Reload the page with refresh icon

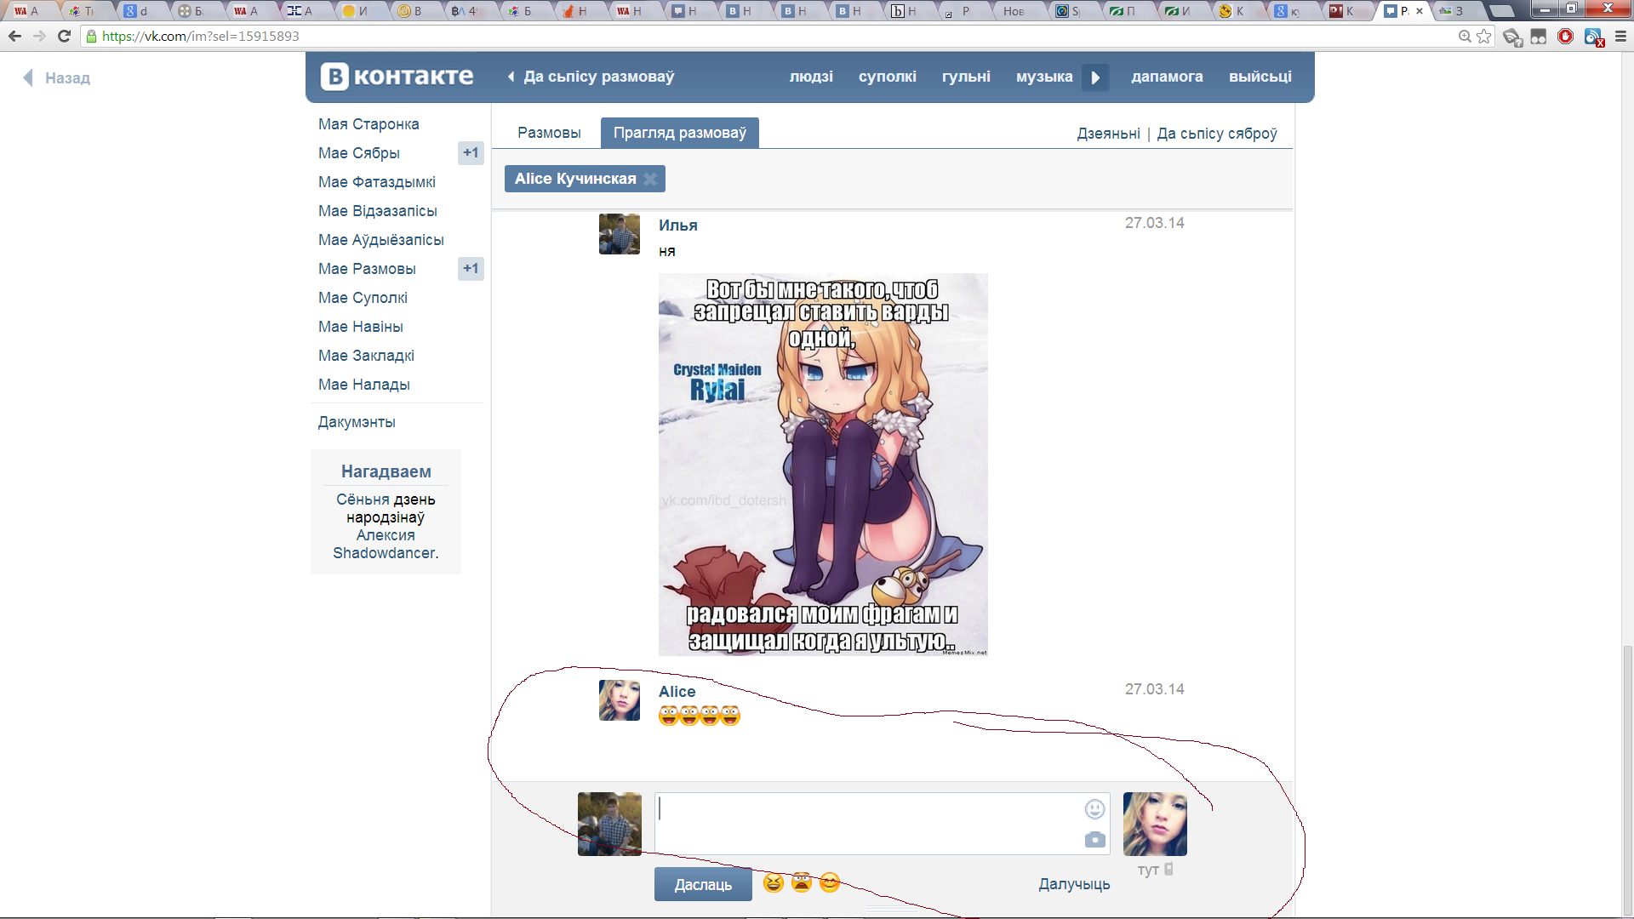click(64, 37)
